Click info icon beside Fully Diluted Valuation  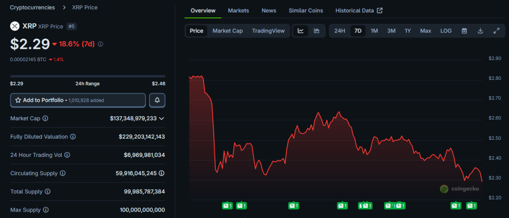pyautogui.click(x=73, y=137)
